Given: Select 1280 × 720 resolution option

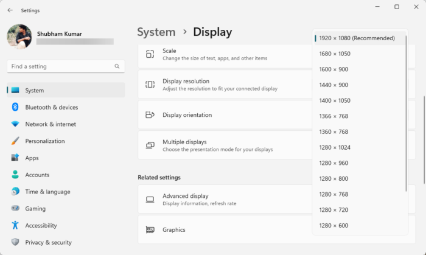Looking at the screenshot, I should tap(333, 210).
